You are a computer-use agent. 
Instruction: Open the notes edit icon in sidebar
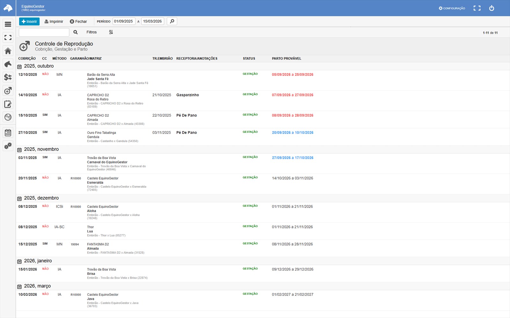tap(8, 104)
